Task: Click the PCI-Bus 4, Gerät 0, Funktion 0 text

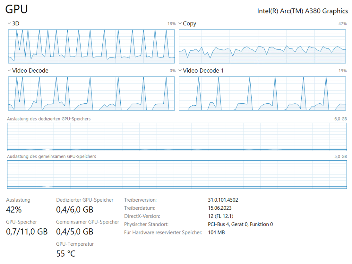Action: tap(240, 224)
